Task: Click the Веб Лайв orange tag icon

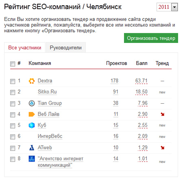Action: click(32, 114)
